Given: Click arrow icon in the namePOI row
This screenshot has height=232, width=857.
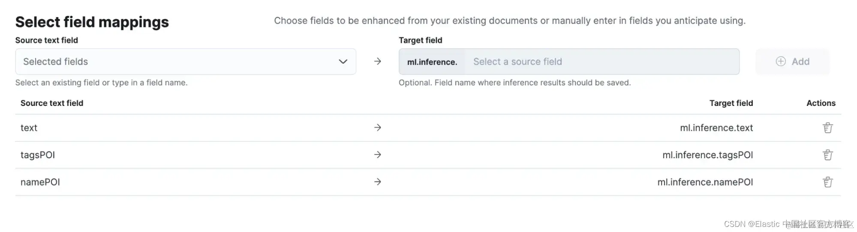Looking at the screenshot, I should click(x=377, y=182).
